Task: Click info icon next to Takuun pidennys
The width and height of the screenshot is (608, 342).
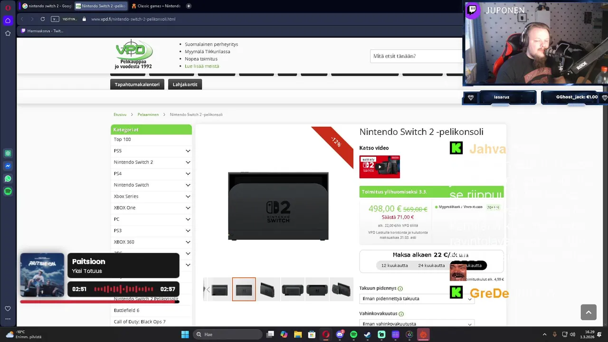Action: point(400,289)
